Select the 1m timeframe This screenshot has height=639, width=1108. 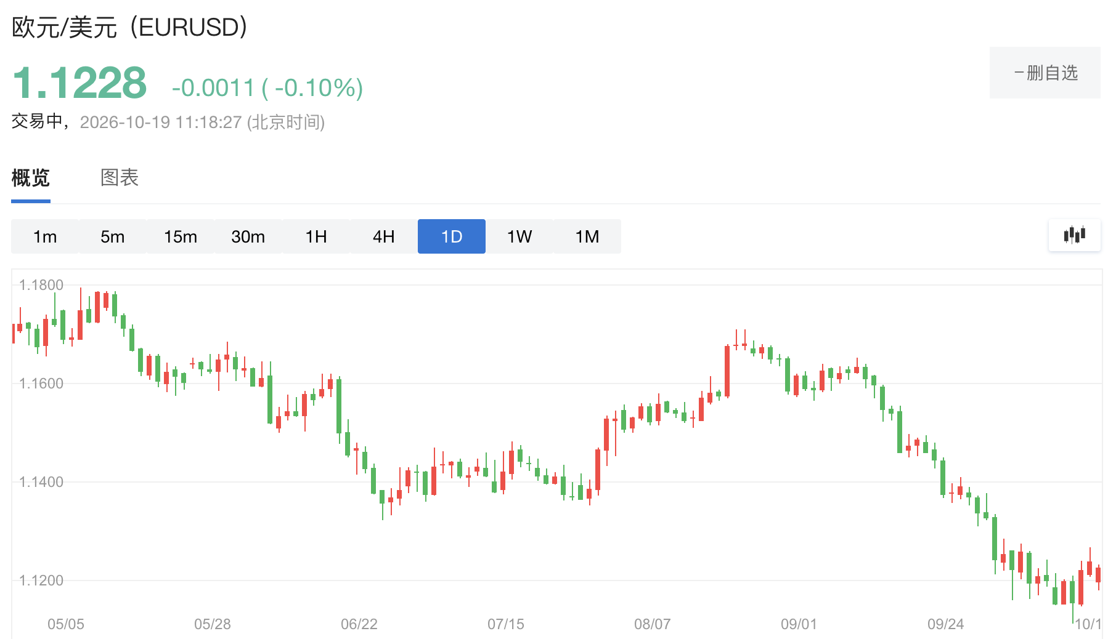tap(45, 236)
